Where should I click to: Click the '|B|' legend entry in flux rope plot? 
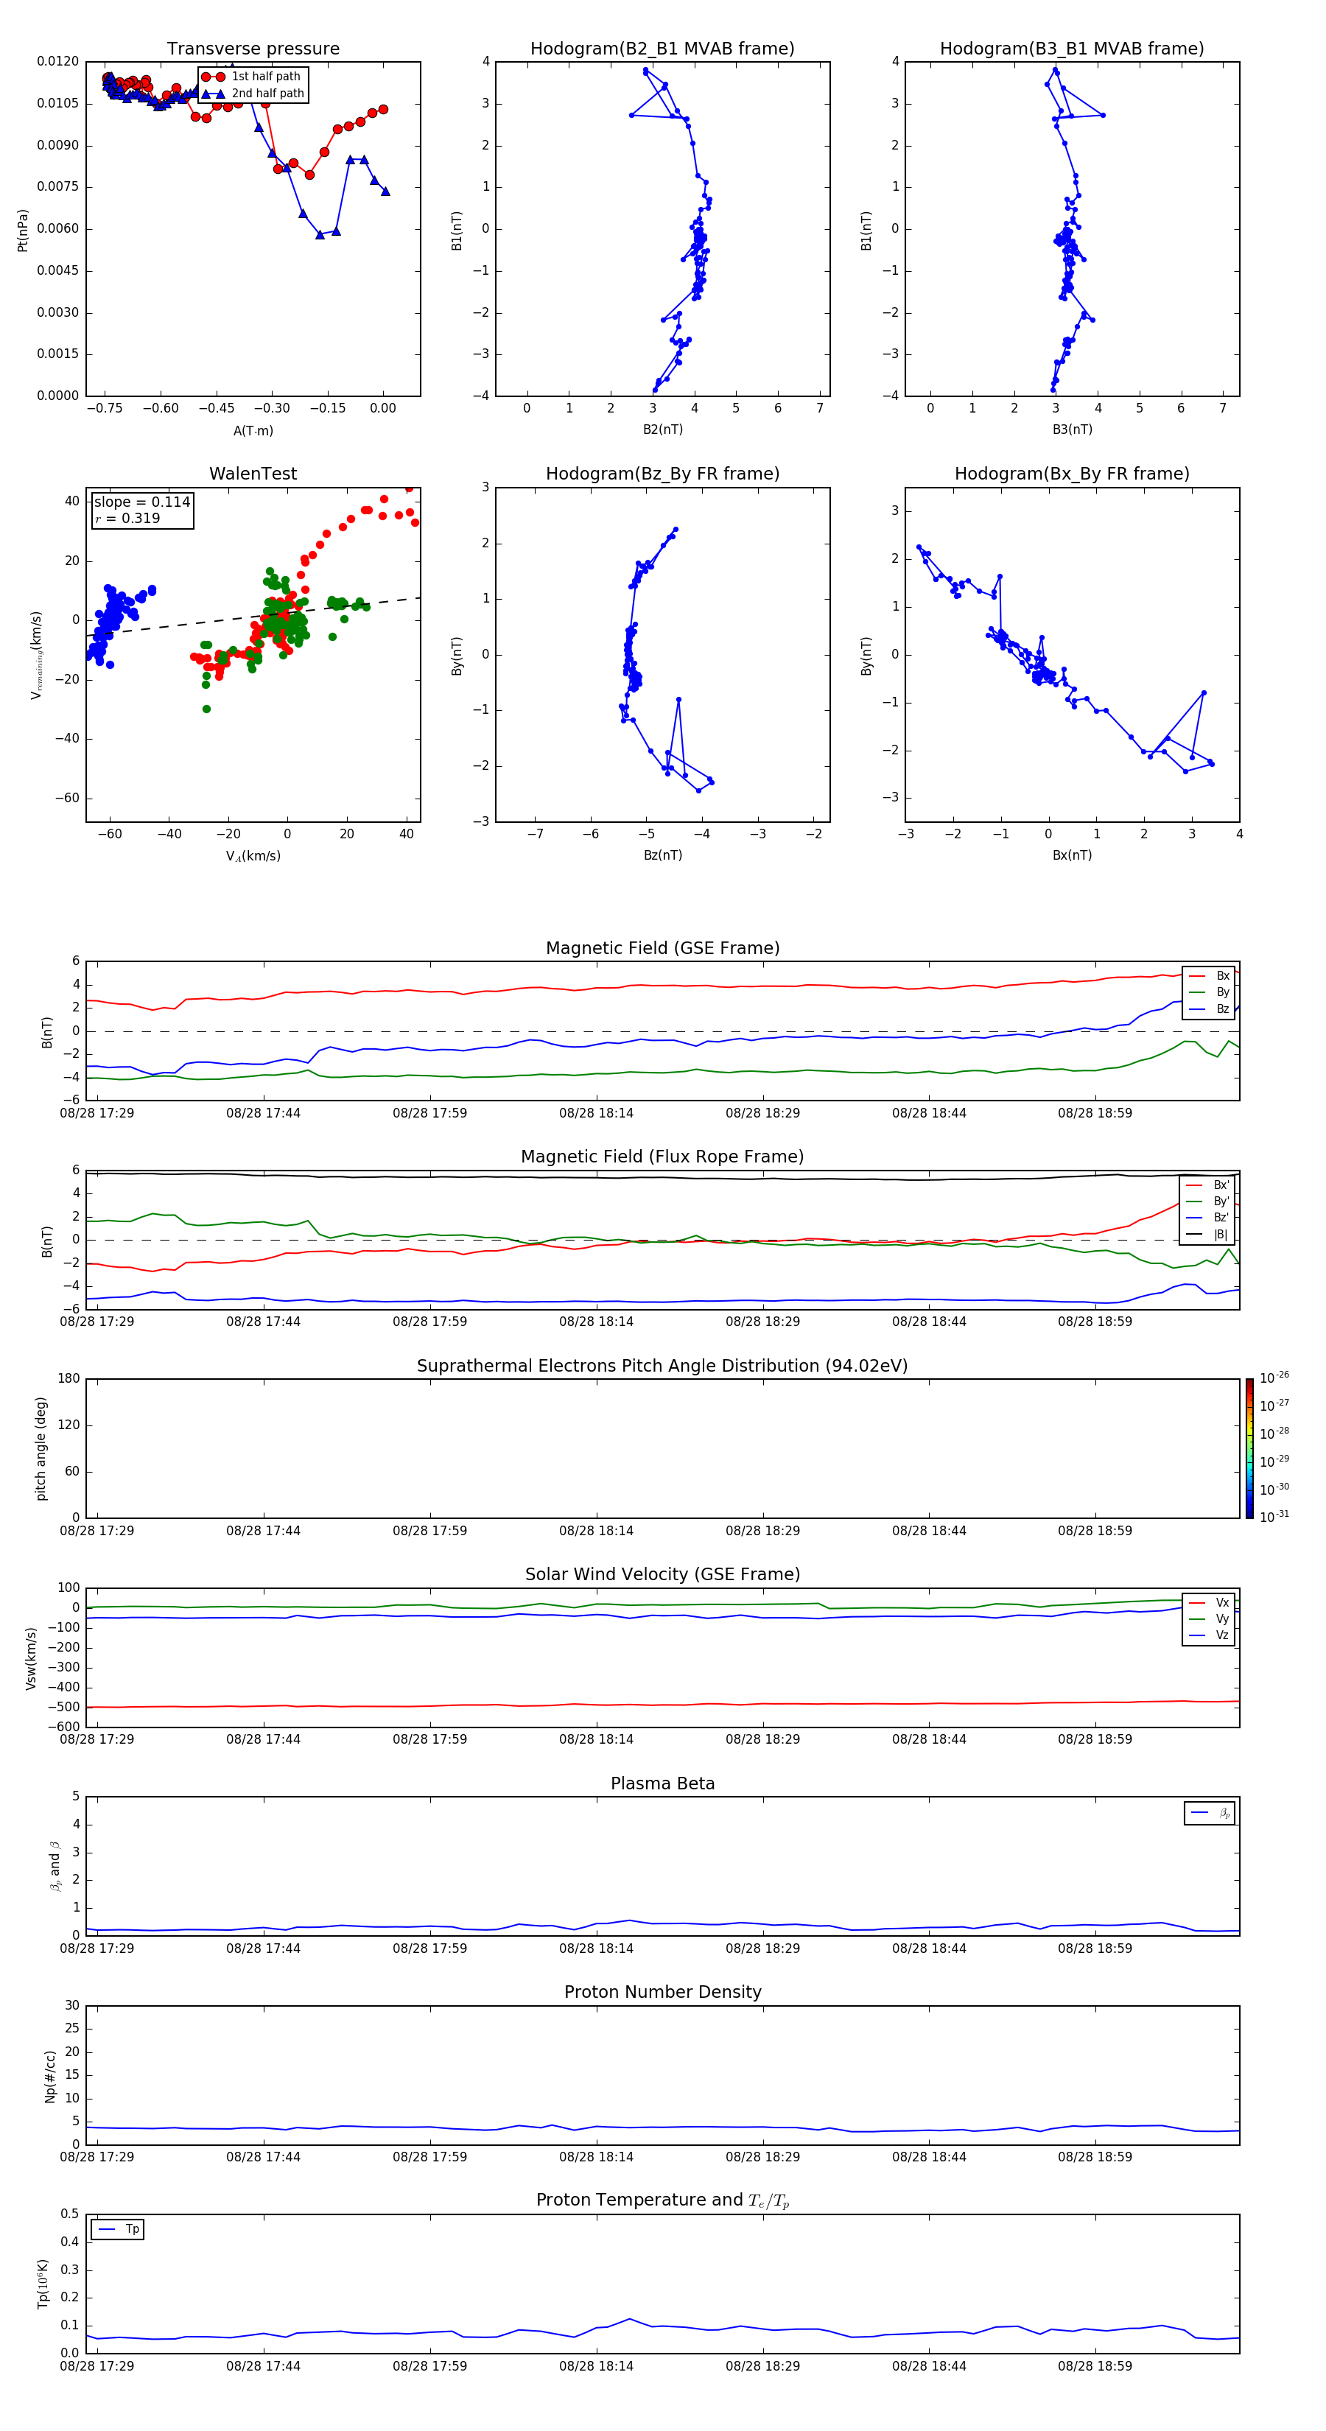pyautogui.click(x=1208, y=1235)
